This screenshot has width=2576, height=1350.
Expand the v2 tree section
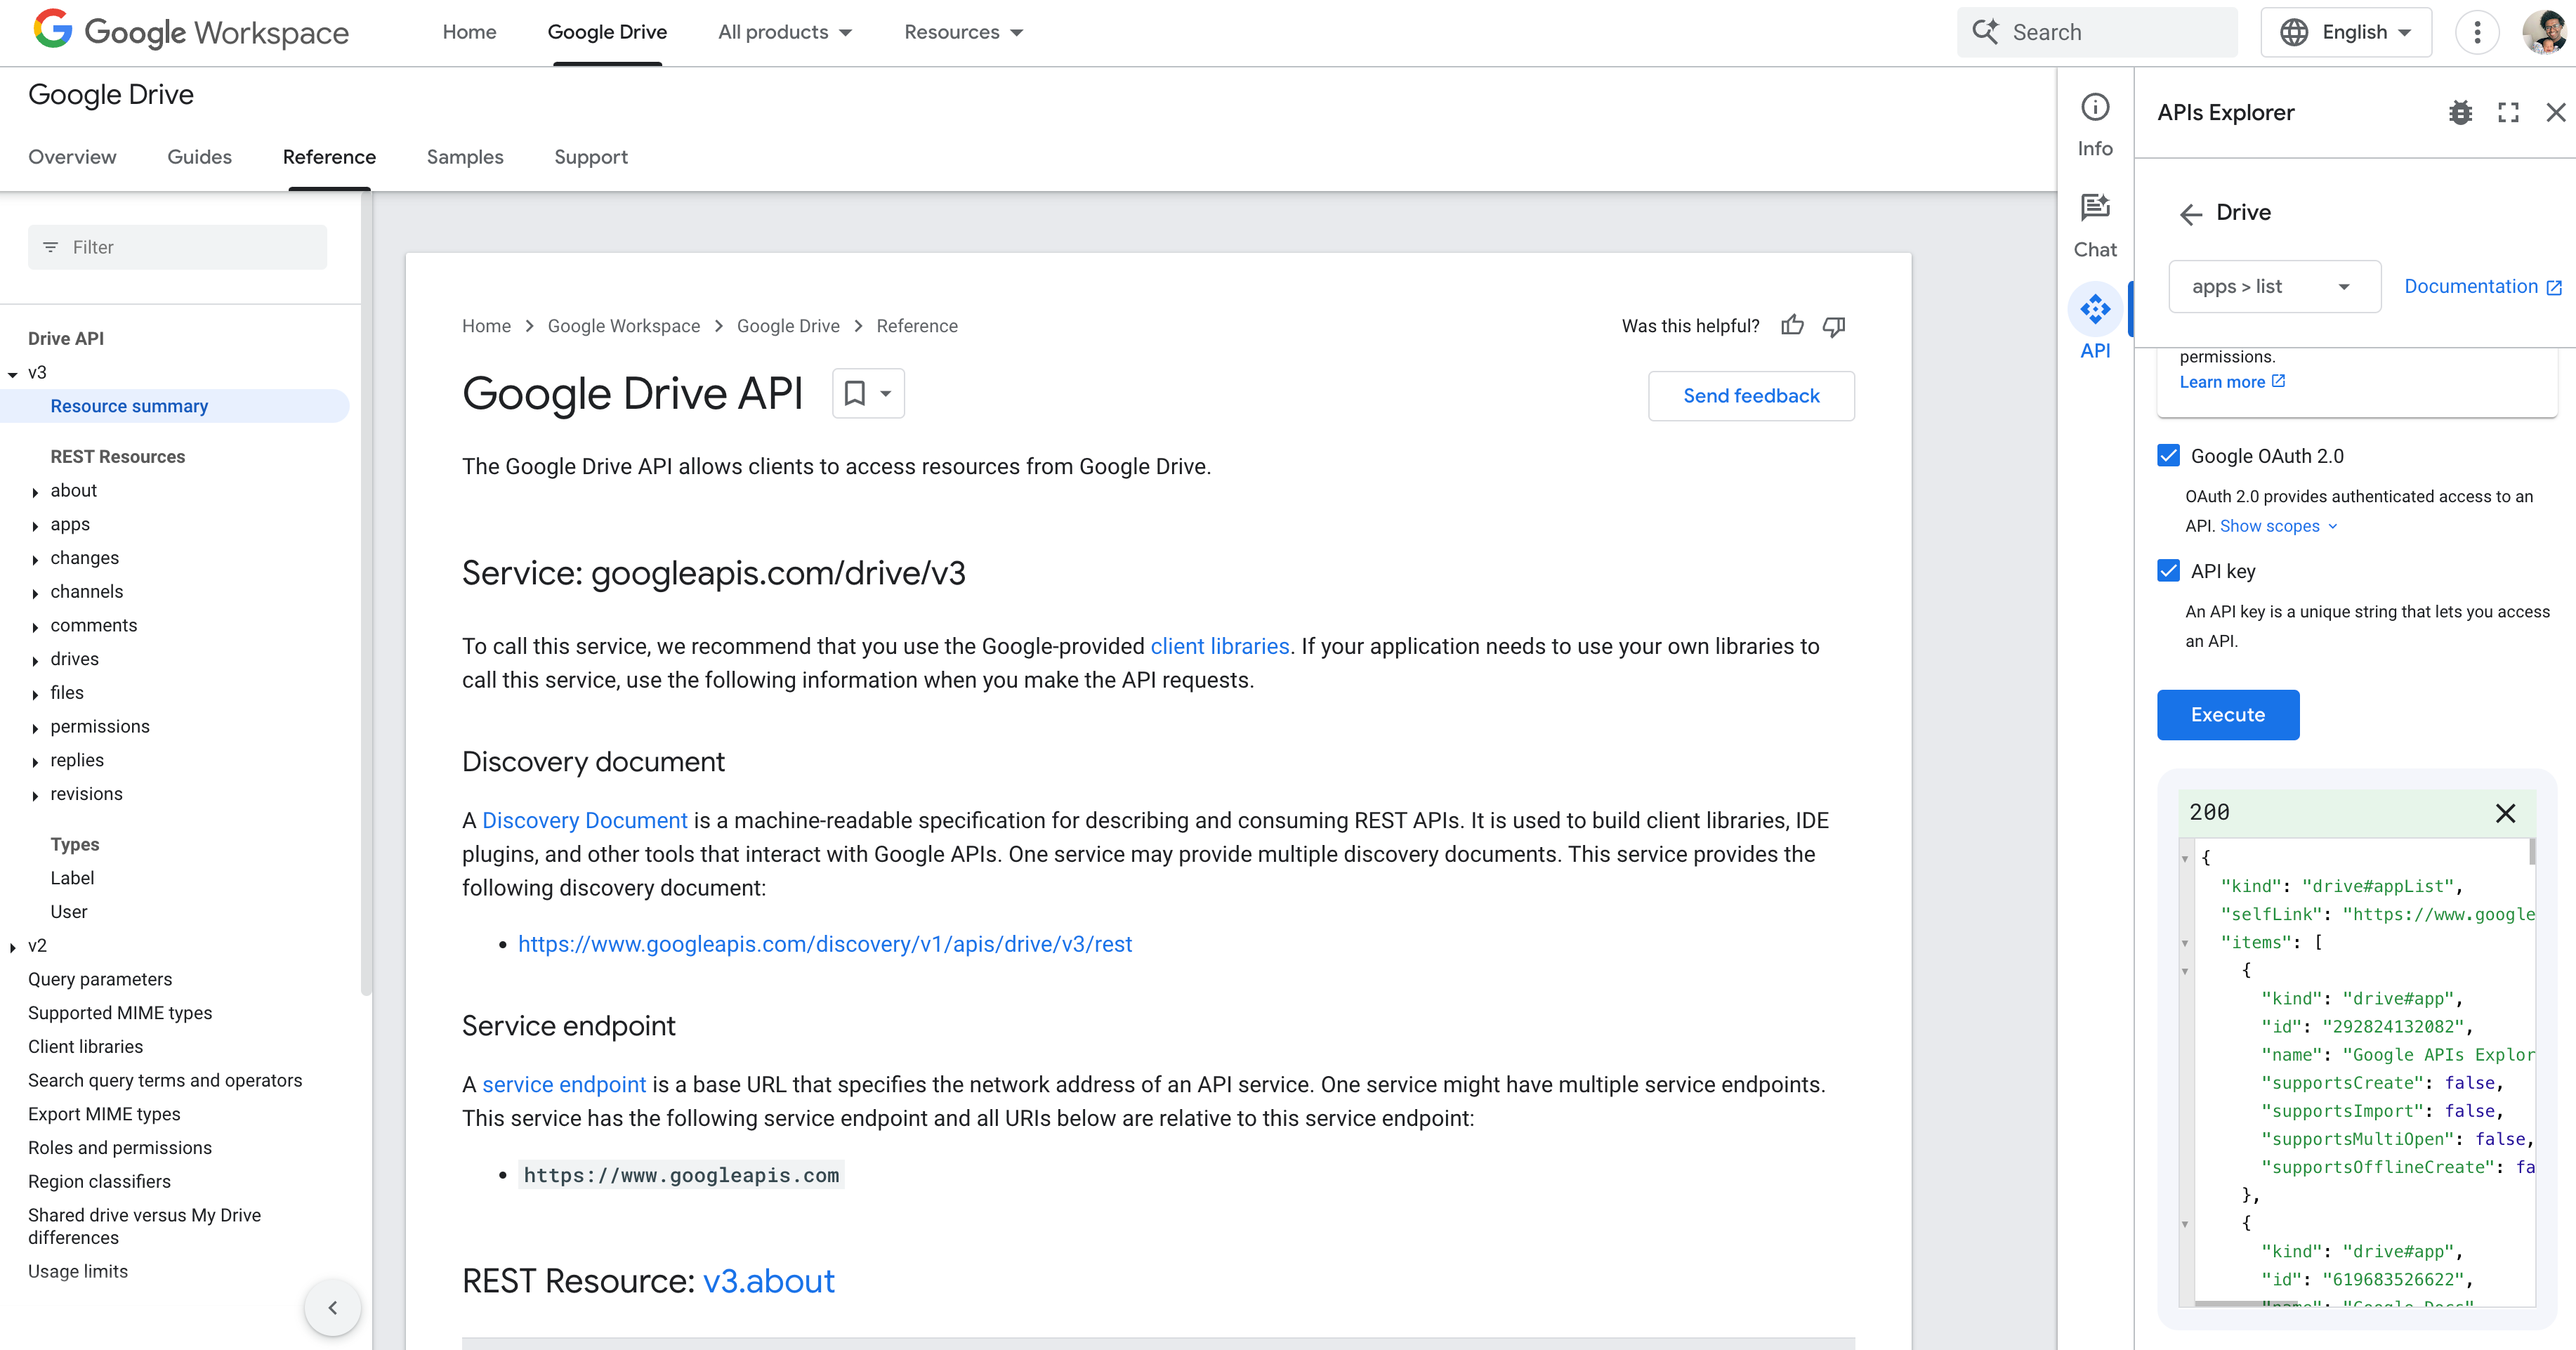(13, 947)
